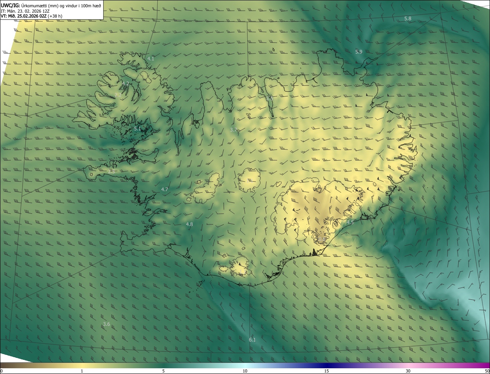Click the '3.6' value label
Screen dimensions: 490x374
pyautogui.click(x=106, y=324)
